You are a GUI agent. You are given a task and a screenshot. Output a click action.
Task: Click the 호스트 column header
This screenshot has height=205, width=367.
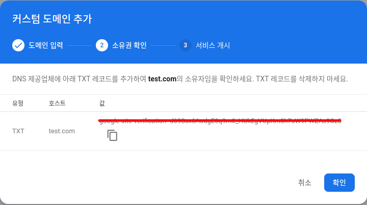[x=57, y=103]
